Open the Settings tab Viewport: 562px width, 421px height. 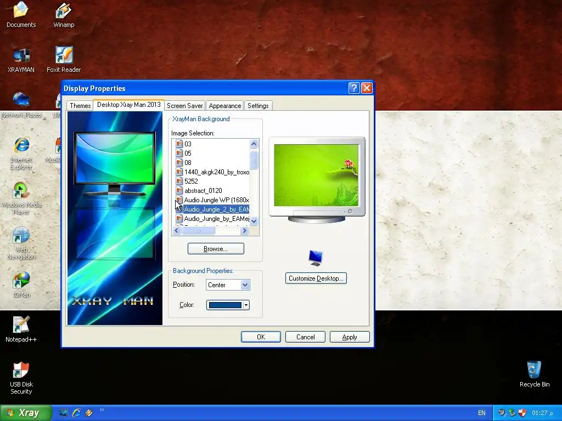(x=258, y=106)
